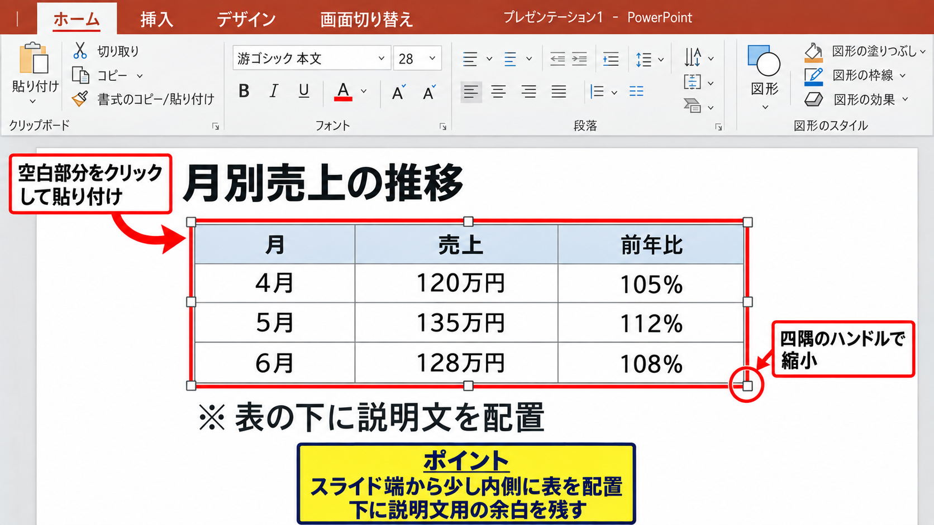Click the table cell 112%
The image size is (934, 525).
pos(651,323)
